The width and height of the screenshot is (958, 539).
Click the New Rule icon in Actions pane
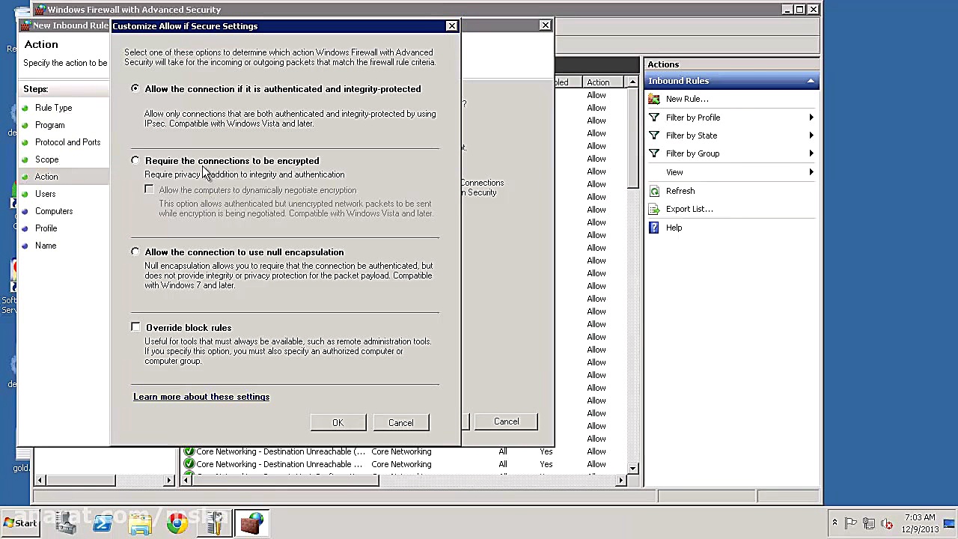[x=654, y=99]
